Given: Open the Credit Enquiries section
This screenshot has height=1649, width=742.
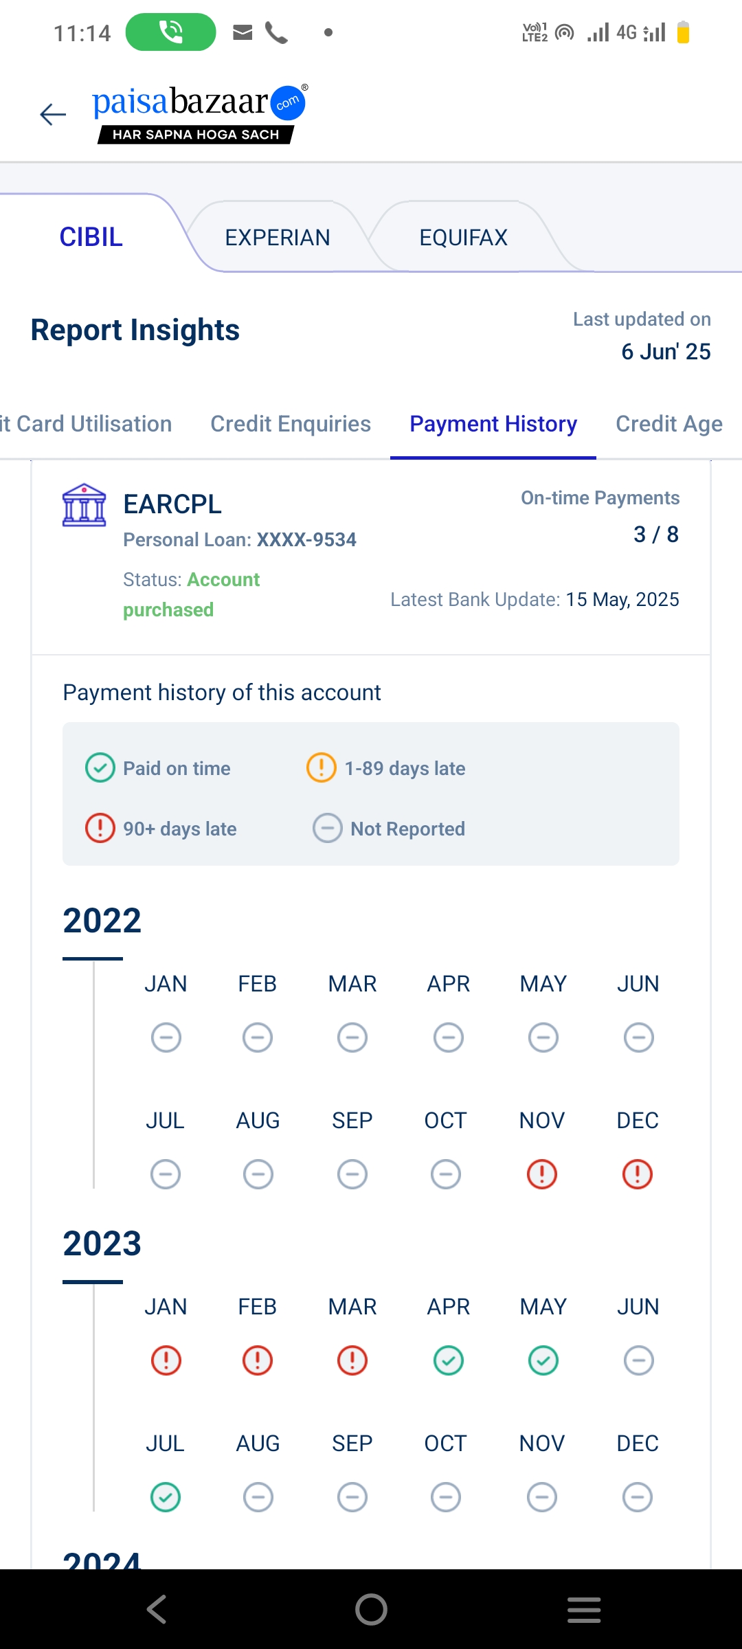Looking at the screenshot, I should coord(291,424).
